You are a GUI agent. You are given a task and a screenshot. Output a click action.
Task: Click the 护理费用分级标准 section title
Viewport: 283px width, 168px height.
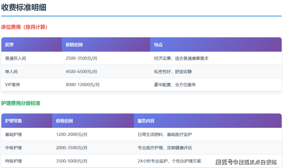(x=21, y=103)
